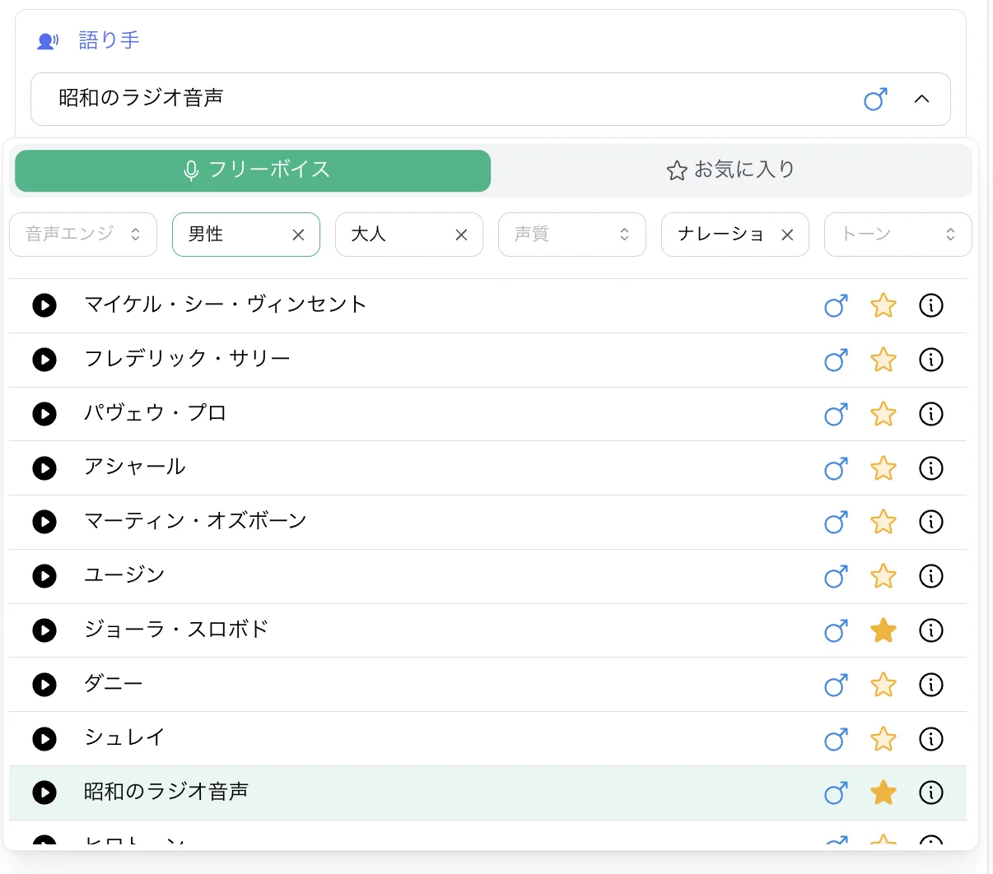The image size is (993, 874).
Task: Open info for ダニー
Action: click(x=931, y=685)
